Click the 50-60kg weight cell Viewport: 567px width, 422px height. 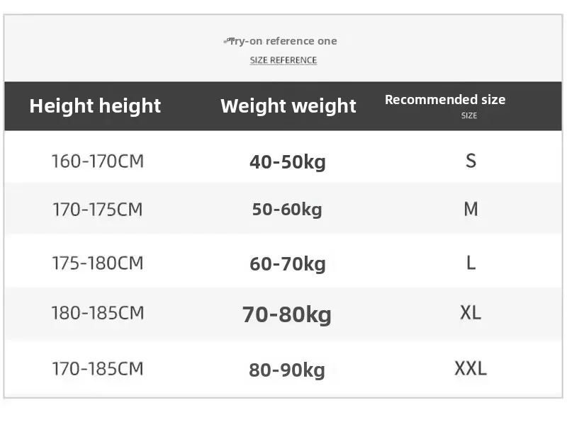287,210
